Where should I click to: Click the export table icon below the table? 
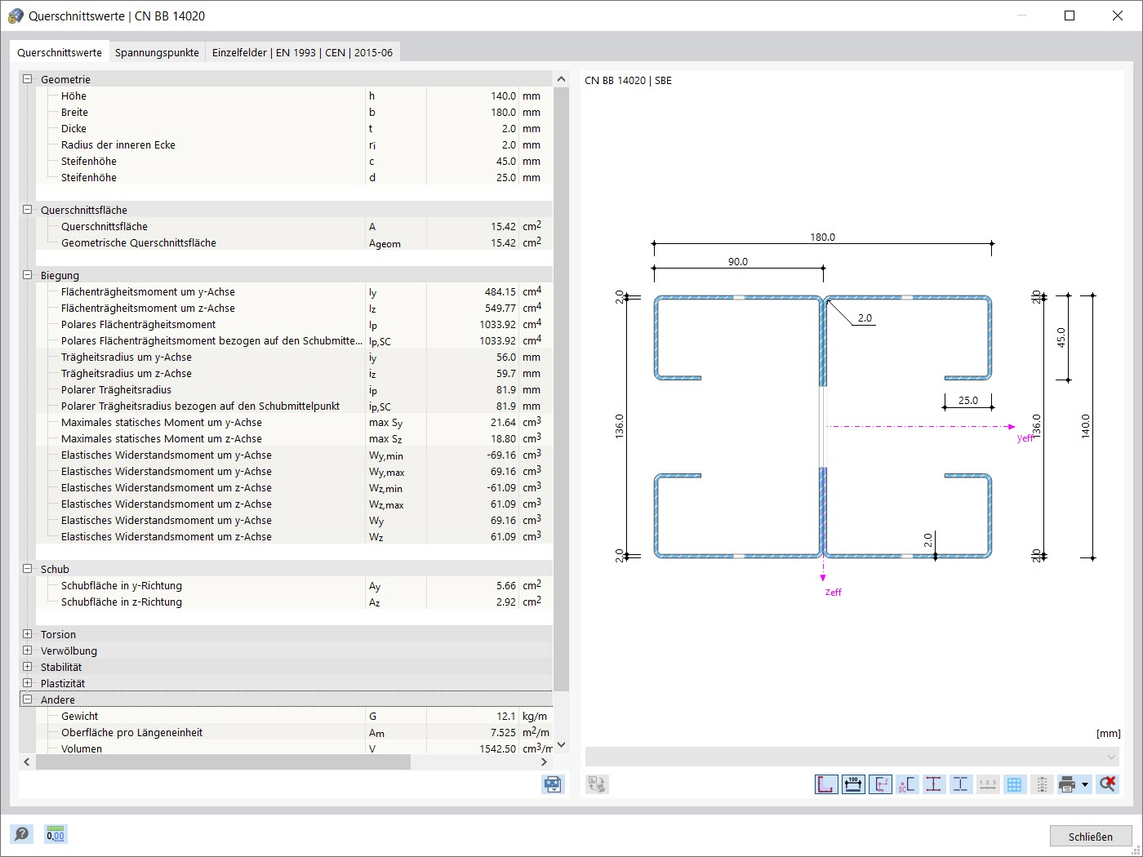pos(553,784)
